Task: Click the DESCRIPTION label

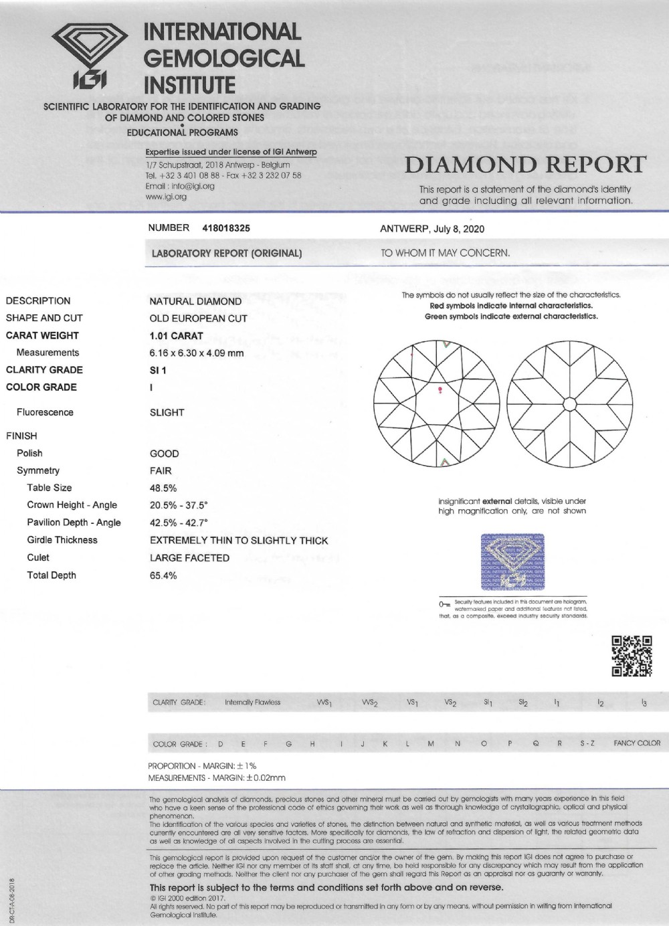Action: pyautogui.click(x=38, y=301)
